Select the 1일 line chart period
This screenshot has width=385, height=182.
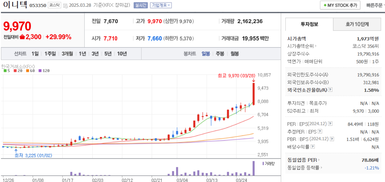pyautogui.click(x=35, y=54)
